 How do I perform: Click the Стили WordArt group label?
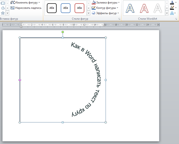pyautogui.click(x=148, y=19)
